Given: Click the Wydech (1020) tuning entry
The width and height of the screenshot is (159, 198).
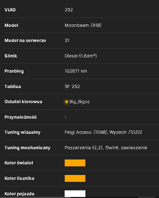Looking at the screenshot, I should click(x=126, y=132).
